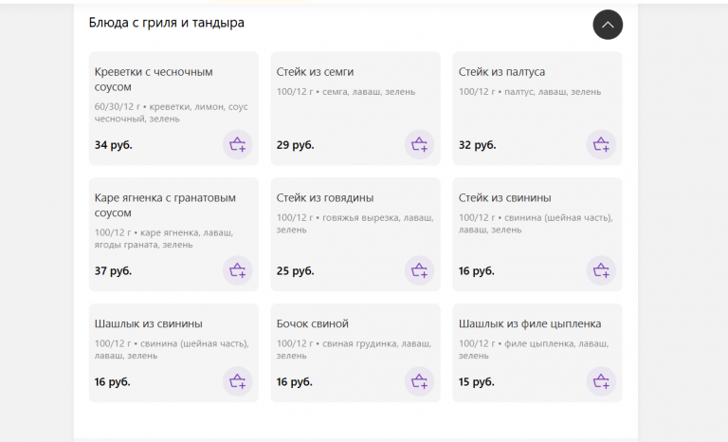Collapse the Блюда с гриля и тандыра section
Viewport: 728px width, 442px height.
point(608,25)
